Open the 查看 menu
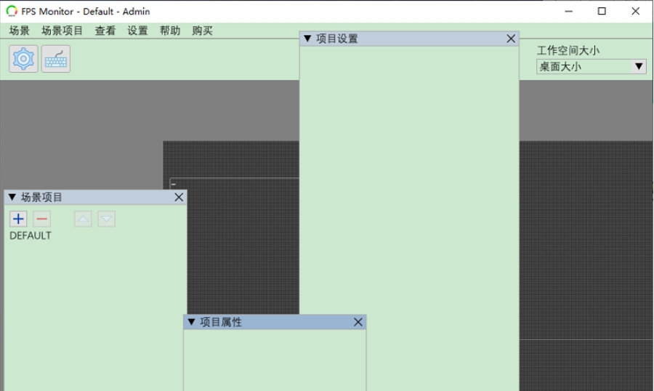 pos(105,31)
